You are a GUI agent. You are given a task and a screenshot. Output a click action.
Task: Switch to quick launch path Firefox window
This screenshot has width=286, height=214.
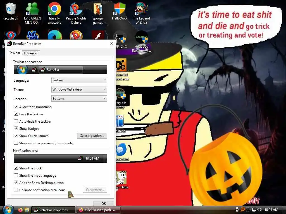click(x=98, y=210)
